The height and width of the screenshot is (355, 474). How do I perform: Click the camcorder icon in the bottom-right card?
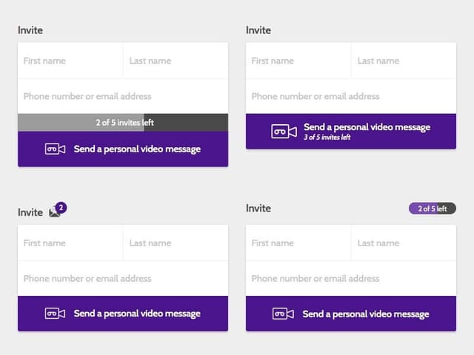coord(284,314)
